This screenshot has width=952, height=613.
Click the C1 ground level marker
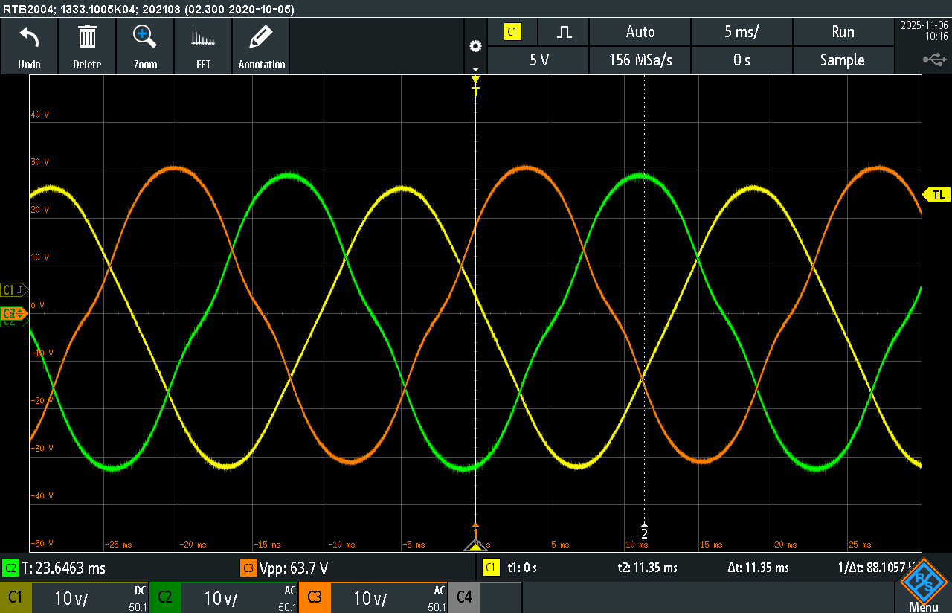click(x=14, y=289)
